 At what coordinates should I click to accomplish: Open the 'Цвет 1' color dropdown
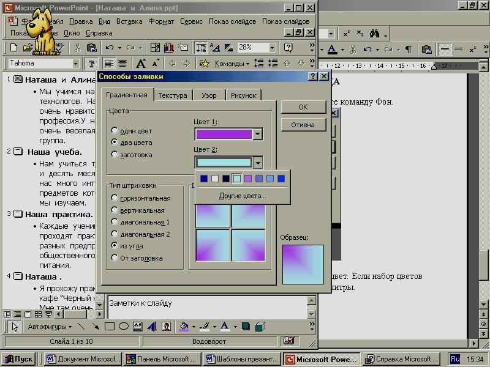257,134
